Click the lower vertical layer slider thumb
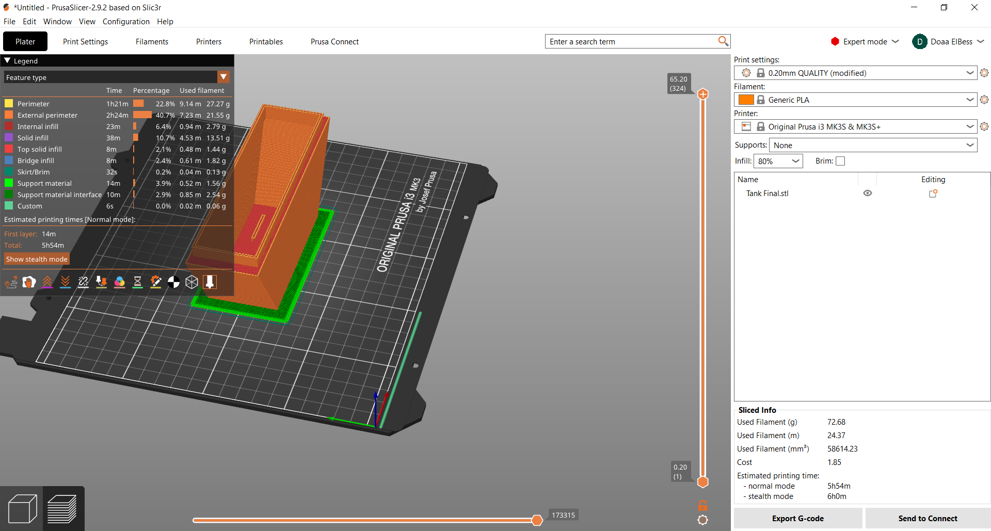Screen dimensions: 991x531 (703, 482)
